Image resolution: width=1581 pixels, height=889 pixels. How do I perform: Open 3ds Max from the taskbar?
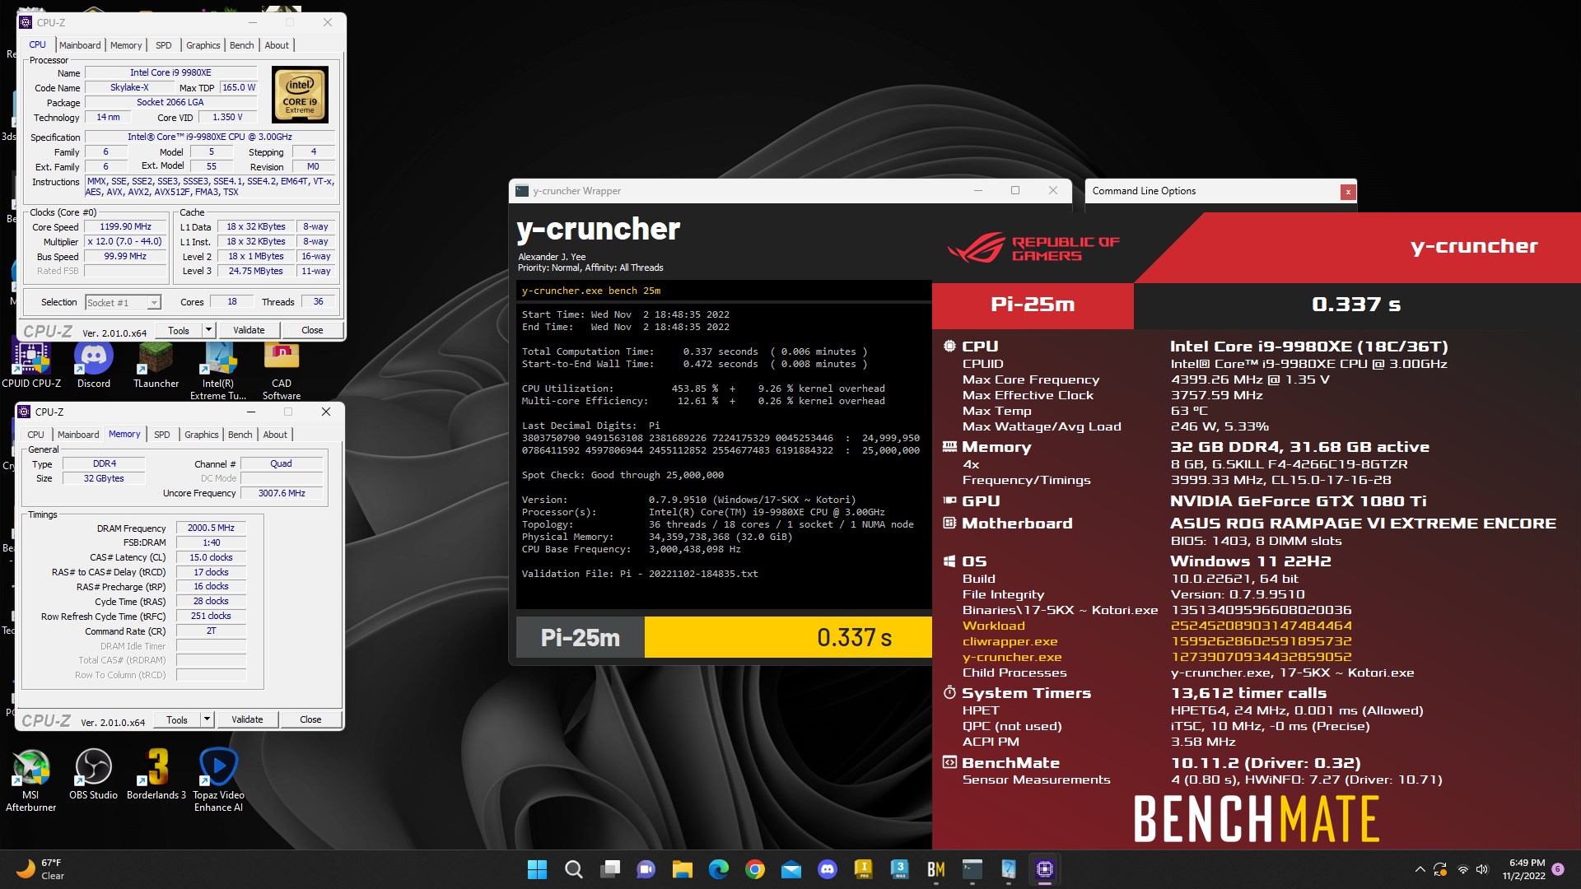(x=900, y=869)
